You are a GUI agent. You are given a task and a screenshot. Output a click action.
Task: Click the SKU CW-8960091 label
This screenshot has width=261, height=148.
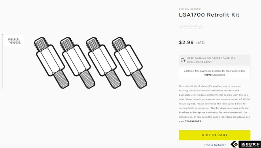click(190, 9)
